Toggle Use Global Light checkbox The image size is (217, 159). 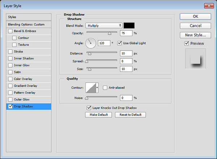(x=120, y=43)
